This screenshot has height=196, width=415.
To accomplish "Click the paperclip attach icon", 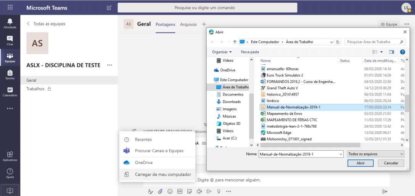I will tap(160, 191).
